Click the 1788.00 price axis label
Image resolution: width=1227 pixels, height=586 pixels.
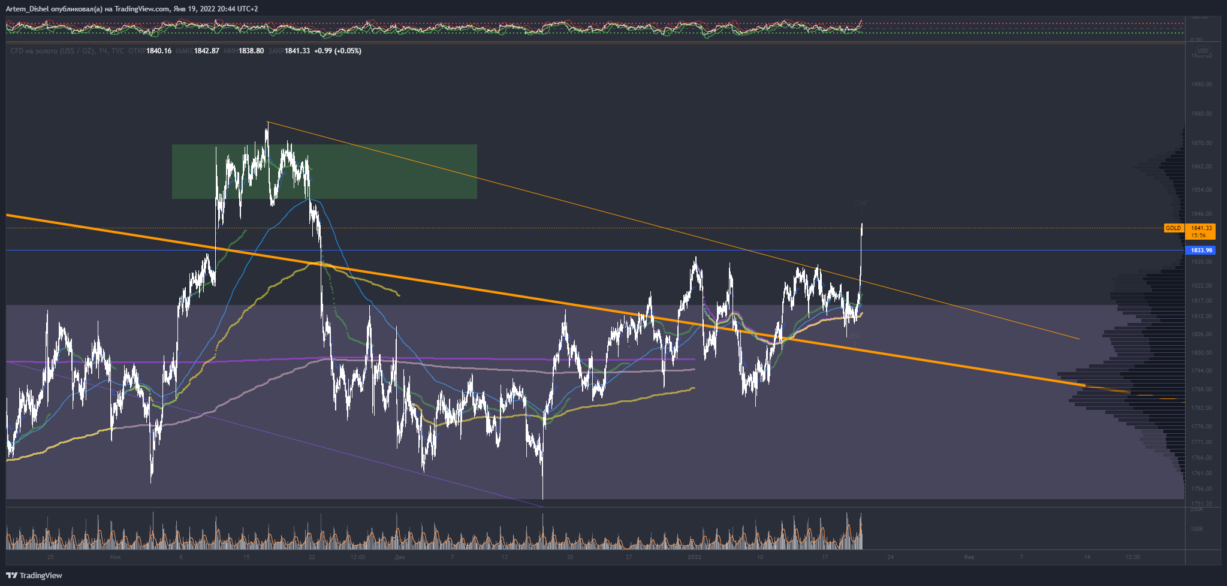click(x=1201, y=389)
